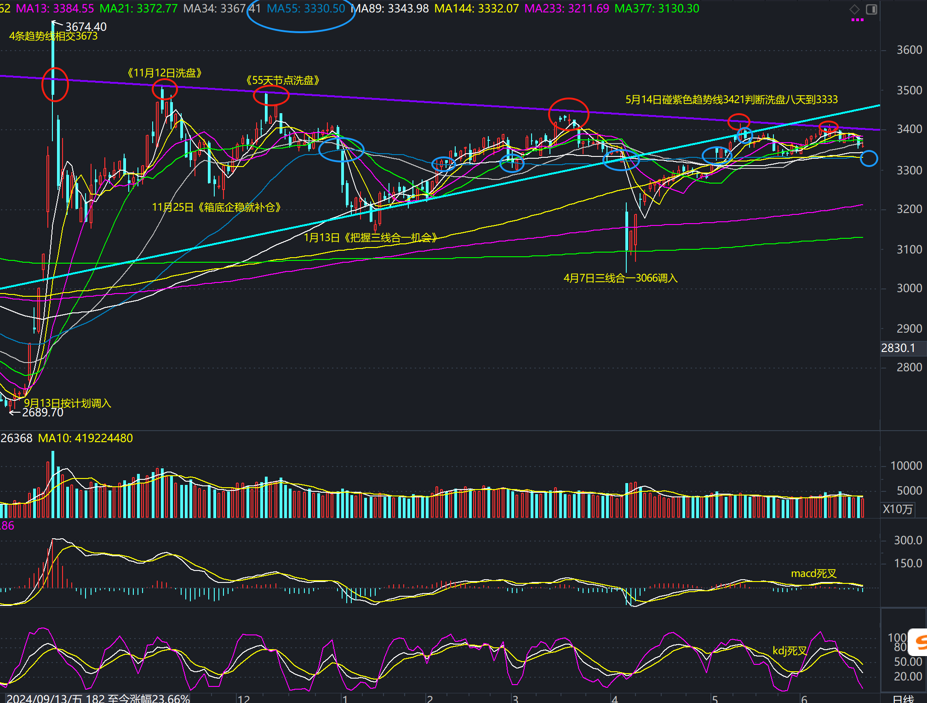Click month marker 3 on time axis
This screenshot has height=703, width=927.
coord(515,699)
